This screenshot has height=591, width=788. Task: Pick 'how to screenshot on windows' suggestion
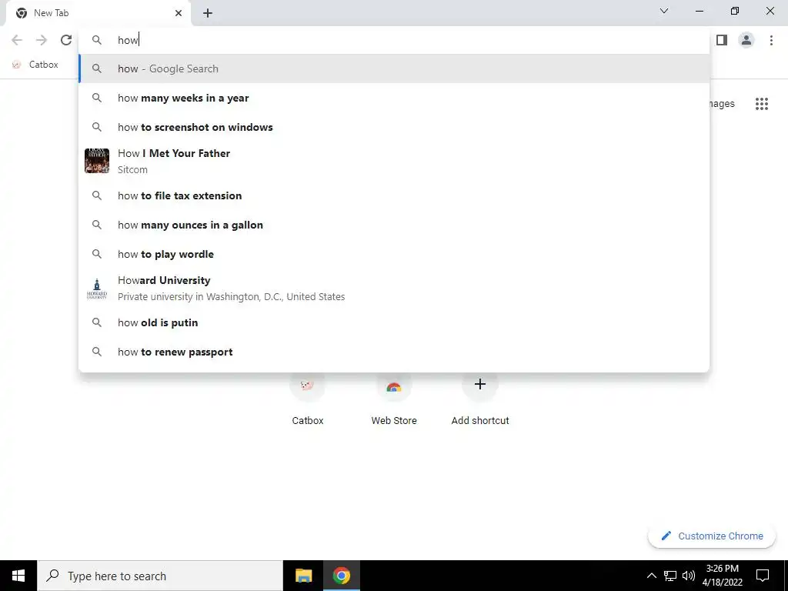click(x=394, y=127)
